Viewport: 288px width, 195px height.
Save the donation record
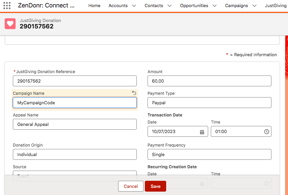pos(155,186)
